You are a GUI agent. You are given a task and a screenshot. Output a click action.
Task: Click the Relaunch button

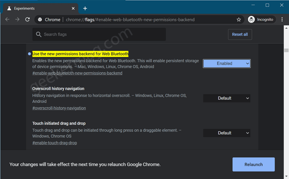pyautogui.click(x=253, y=165)
